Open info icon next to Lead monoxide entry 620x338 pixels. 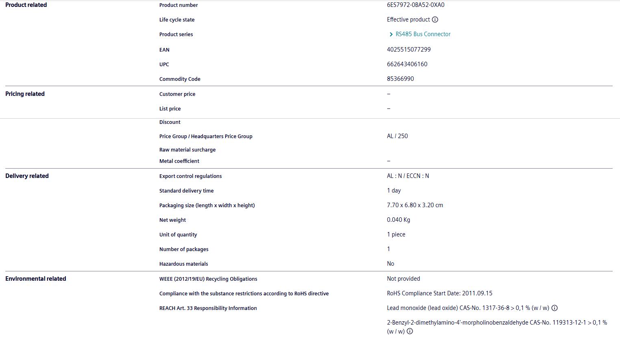click(555, 308)
